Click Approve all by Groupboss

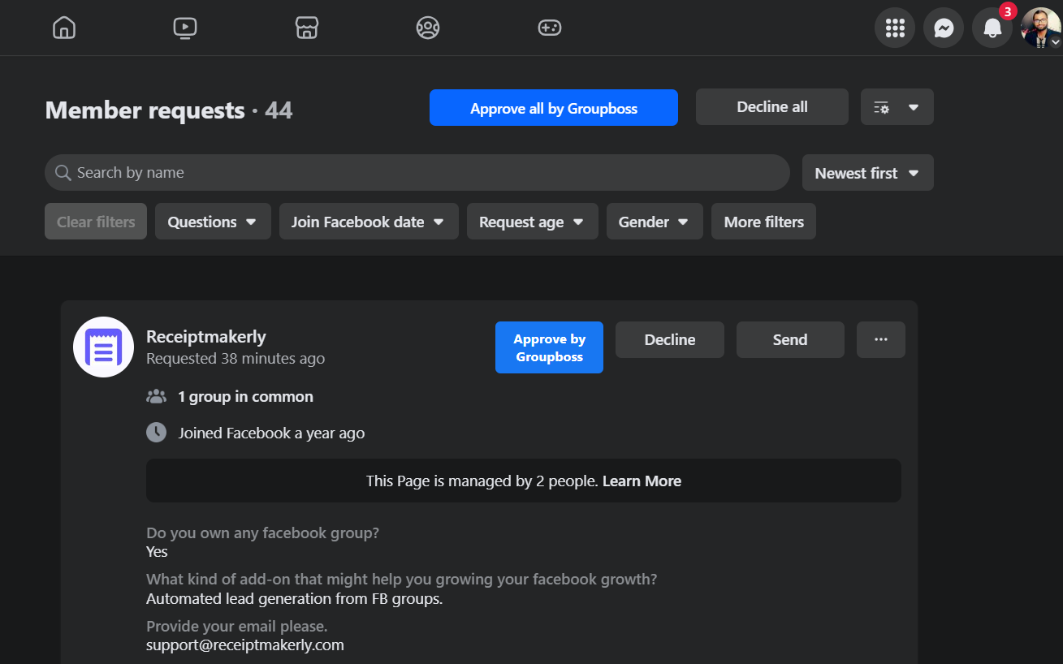554,108
